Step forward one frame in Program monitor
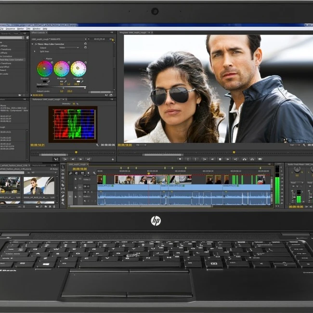The image size is (313, 313). click(228, 159)
